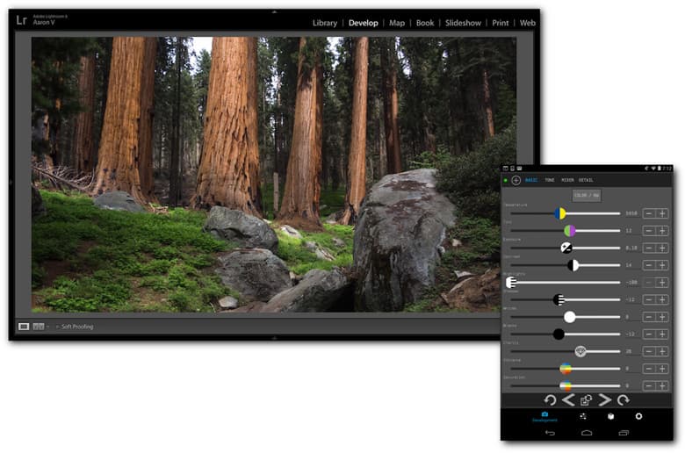Switch to the TONE tab

pos(550,180)
